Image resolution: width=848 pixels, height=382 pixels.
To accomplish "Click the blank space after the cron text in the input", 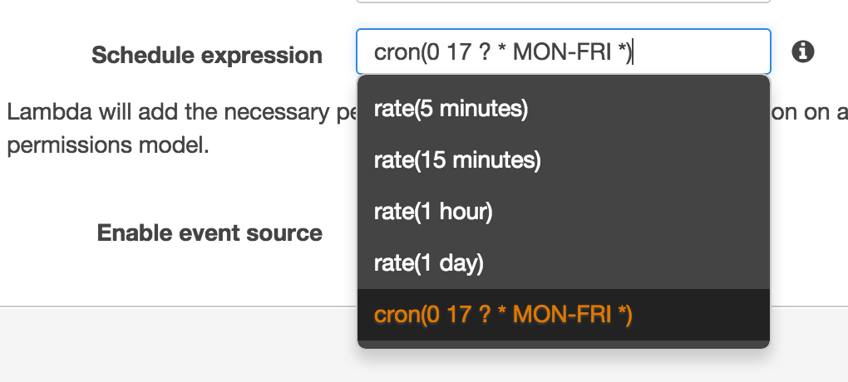I will pyautogui.click(x=700, y=51).
